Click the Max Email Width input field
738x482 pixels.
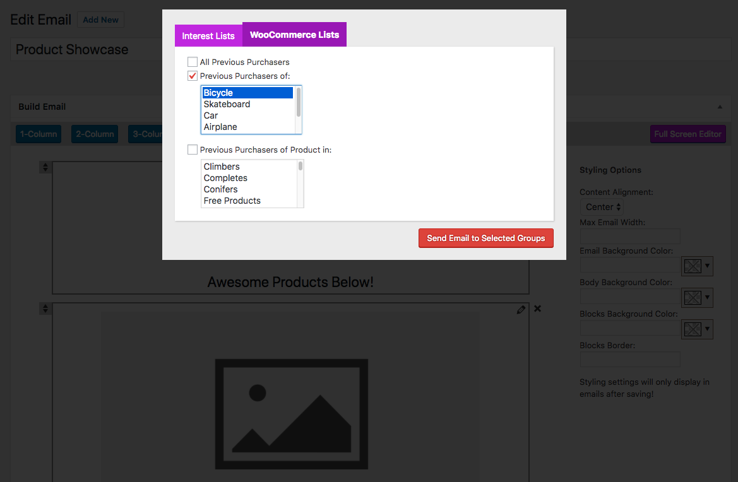629,237
